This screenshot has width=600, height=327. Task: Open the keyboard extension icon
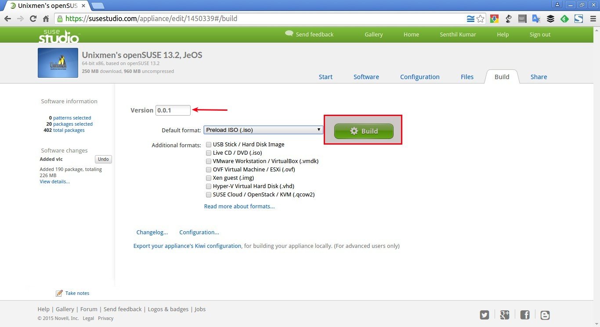pos(522,18)
